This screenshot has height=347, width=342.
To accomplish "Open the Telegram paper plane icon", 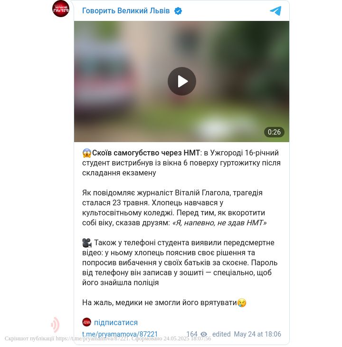I will 275,10.
